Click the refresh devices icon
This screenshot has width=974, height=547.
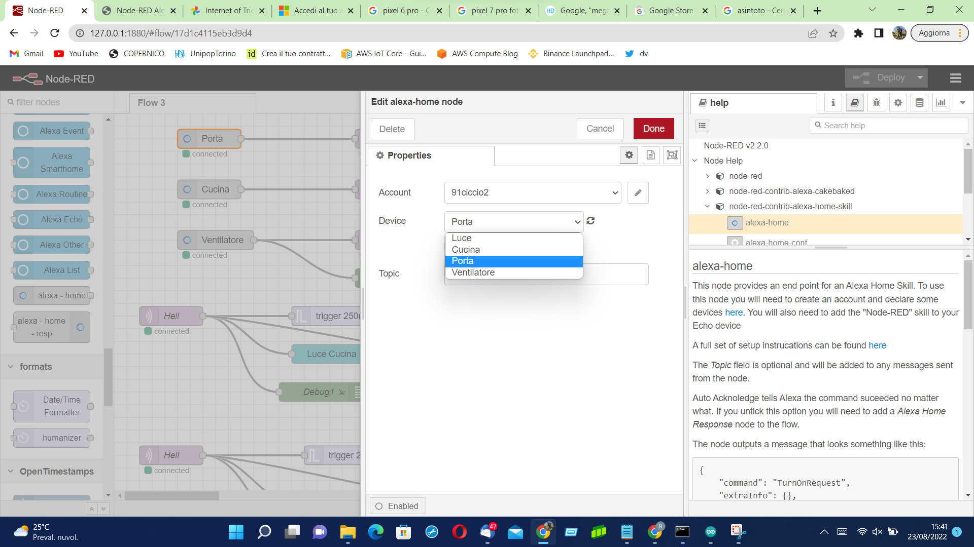point(590,221)
